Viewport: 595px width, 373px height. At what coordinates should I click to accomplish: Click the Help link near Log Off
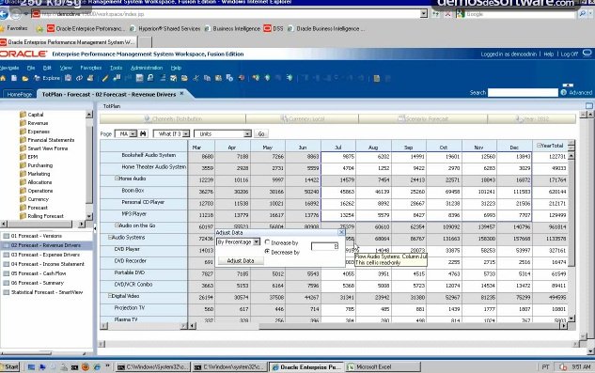pyautogui.click(x=548, y=54)
